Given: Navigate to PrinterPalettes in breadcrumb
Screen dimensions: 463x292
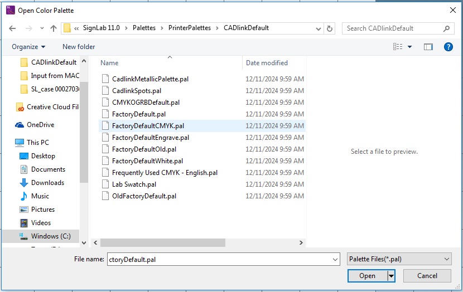Looking at the screenshot, I should click(190, 28).
